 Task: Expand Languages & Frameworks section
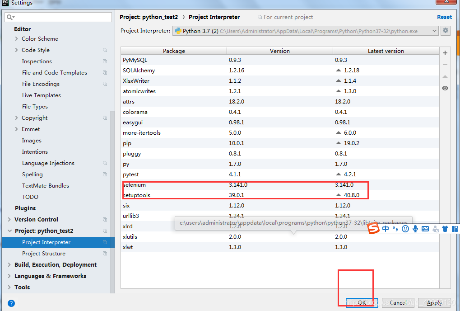point(9,276)
